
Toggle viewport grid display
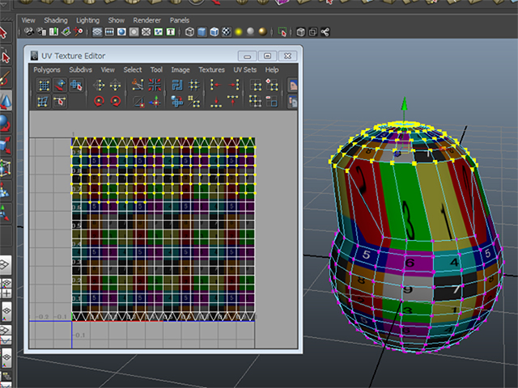[x=97, y=32]
